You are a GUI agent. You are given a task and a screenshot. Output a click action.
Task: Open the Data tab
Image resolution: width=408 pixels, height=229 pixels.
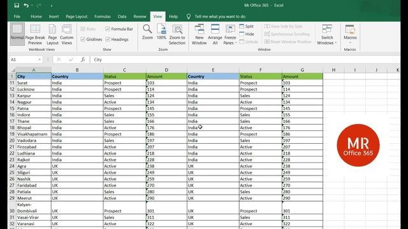122,17
